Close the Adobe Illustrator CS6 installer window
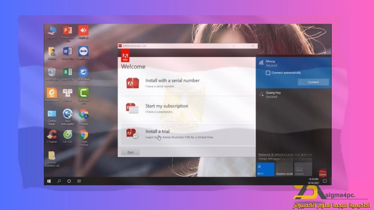The image size is (374, 210). (253, 46)
